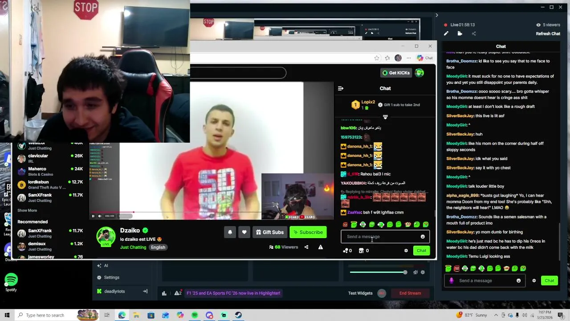This screenshot has height=321, width=570.
Task: Open browser extensions icon
Action: pyautogui.click(x=387, y=58)
